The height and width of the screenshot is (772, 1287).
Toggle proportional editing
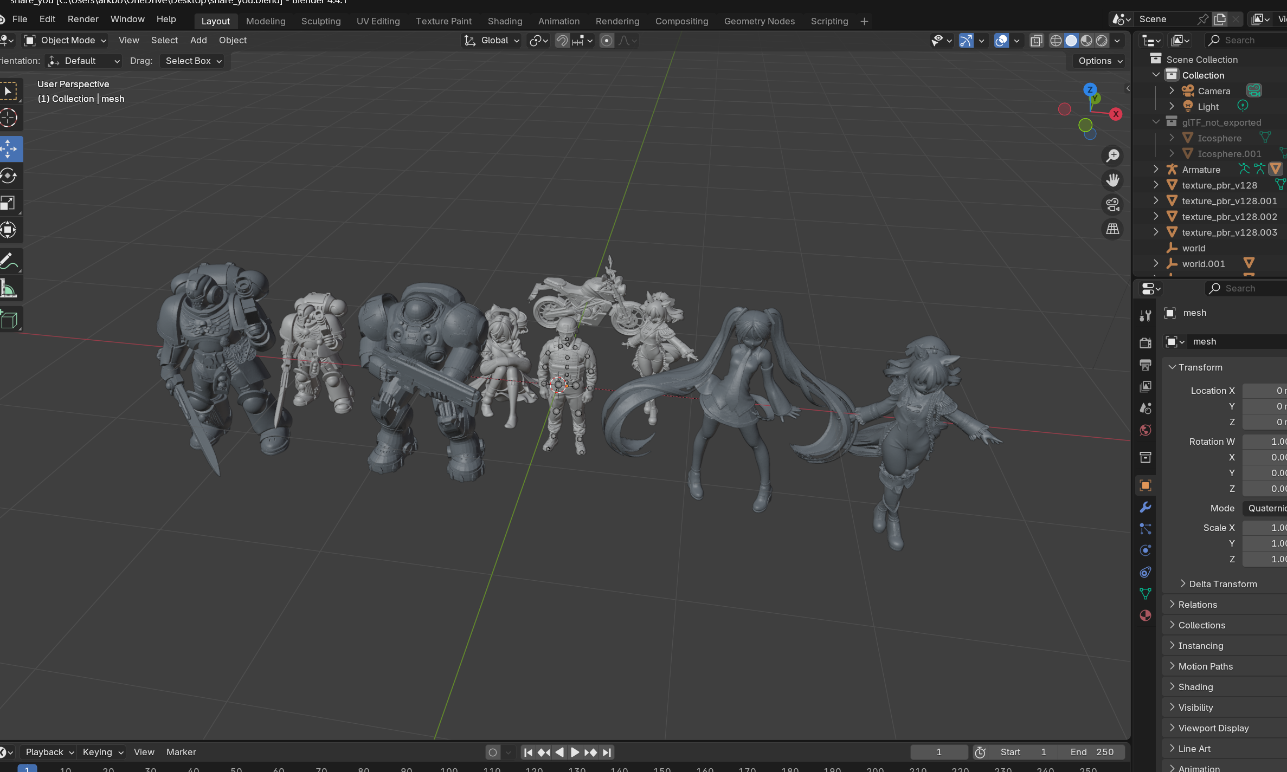click(x=607, y=41)
